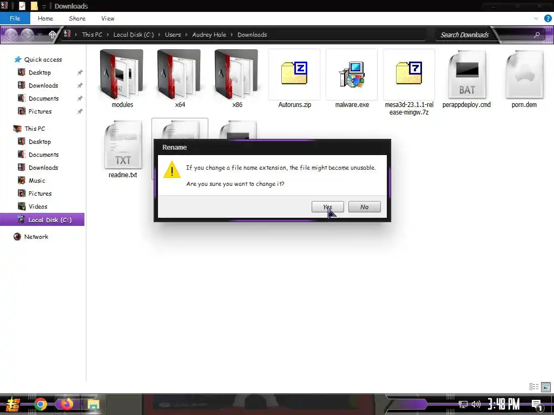
Task: Select the perappdeploy.cmd BAT icon
Action: point(467,75)
